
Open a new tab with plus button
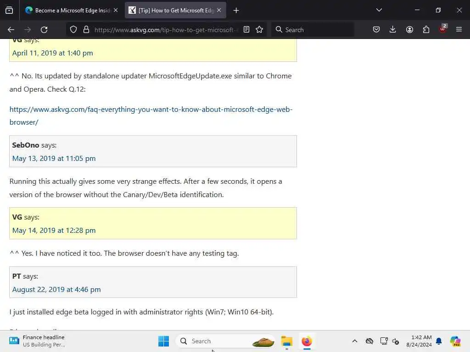click(236, 11)
